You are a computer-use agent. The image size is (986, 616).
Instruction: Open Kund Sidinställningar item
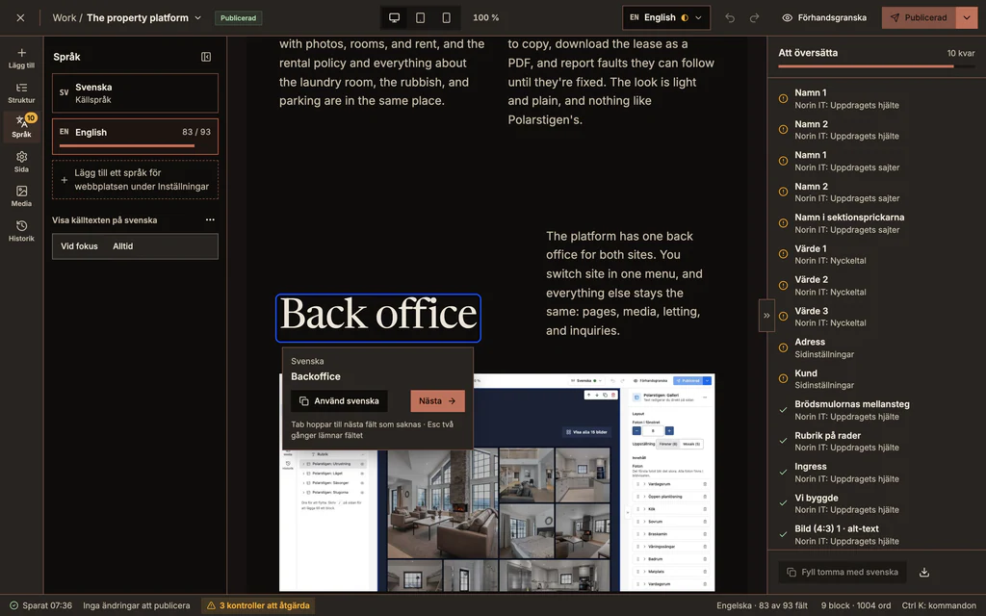(x=876, y=379)
